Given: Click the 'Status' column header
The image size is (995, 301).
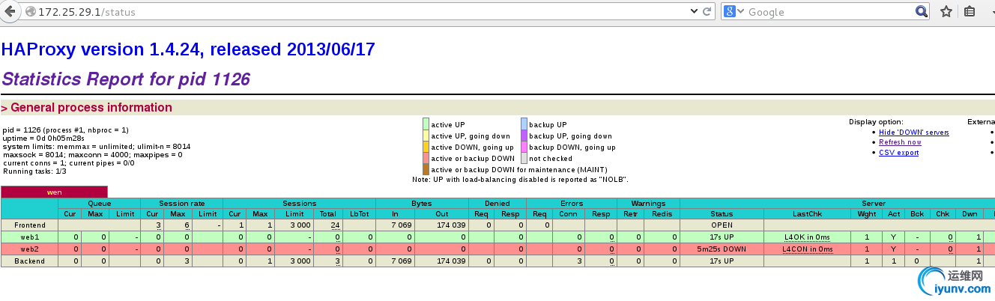Looking at the screenshot, I should tap(722, 214).
